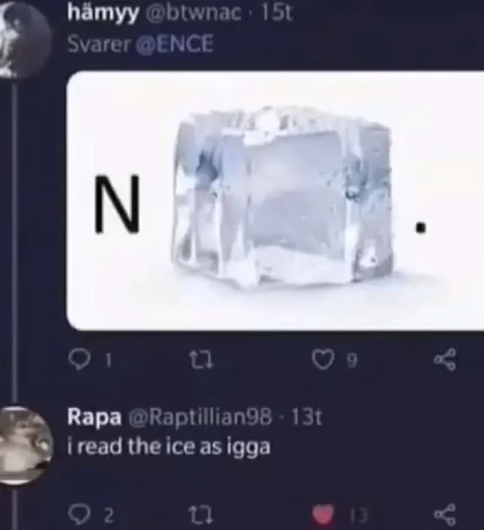Open the @Raptillian98 handle

point(200,418)
